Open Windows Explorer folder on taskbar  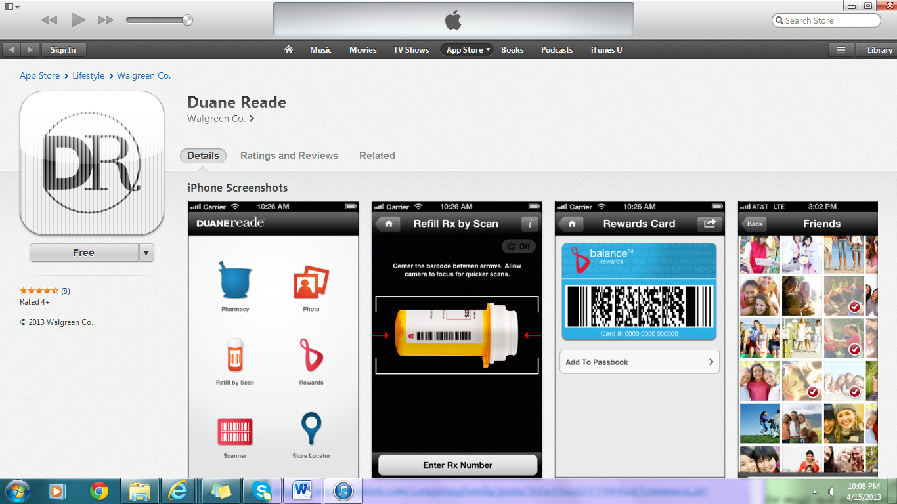click(x=140, y=490)
